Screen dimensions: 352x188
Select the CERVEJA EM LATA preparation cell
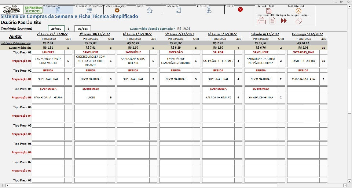coord(303,79)
